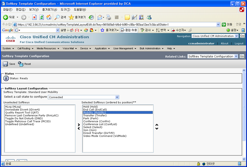Image resolution: width=247 pixels, height=167 pixels.
Task: Click the Print icon
Action: pos(108,17)
